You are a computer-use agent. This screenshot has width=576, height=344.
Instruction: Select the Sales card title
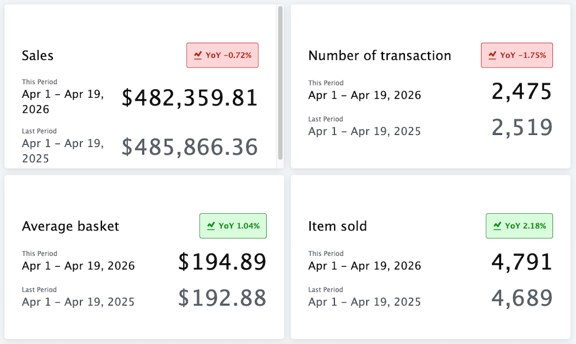(37, 55)
